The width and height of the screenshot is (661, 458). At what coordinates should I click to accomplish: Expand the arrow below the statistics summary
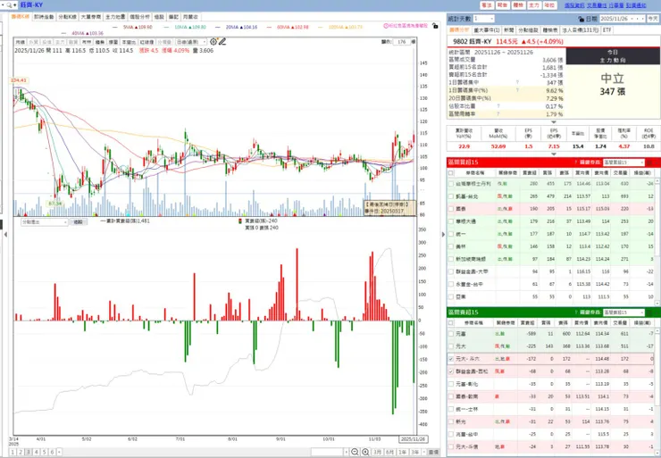(554, 122)
